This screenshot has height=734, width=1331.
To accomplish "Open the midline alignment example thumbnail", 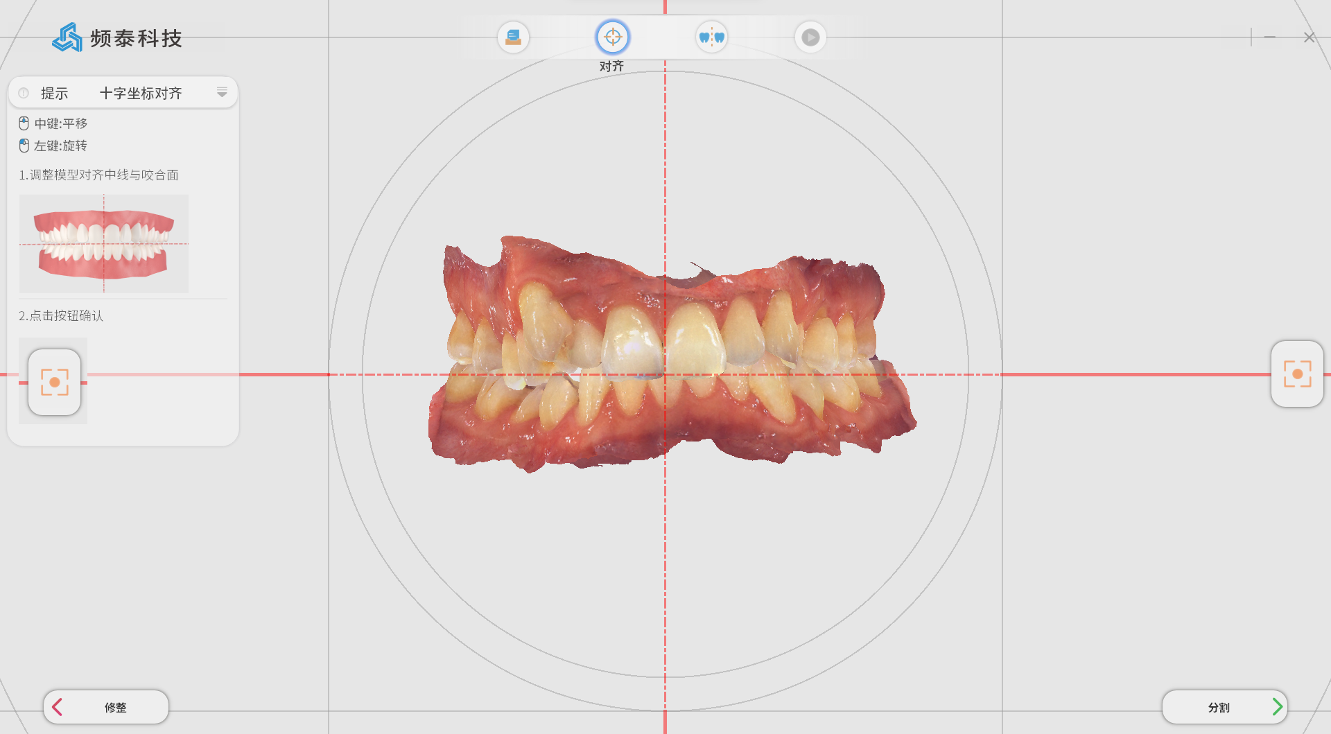I will (x=104, y=243).
